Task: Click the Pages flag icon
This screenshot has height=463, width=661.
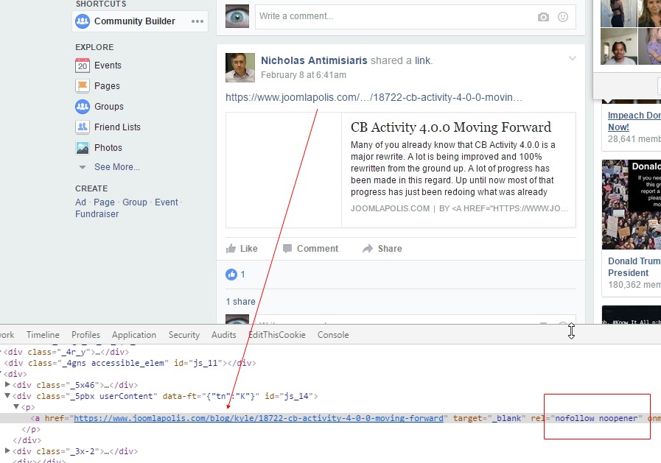Action: click(83, 86)
